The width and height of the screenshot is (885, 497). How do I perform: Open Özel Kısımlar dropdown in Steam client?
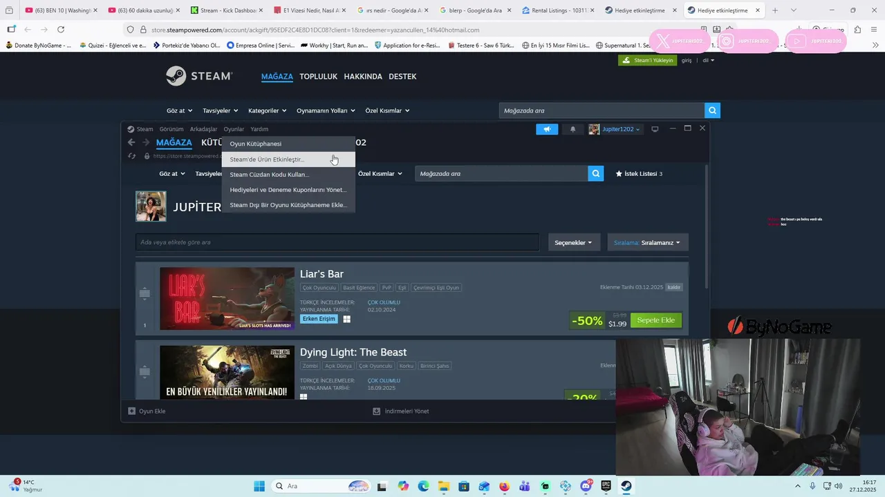[380, 173]
